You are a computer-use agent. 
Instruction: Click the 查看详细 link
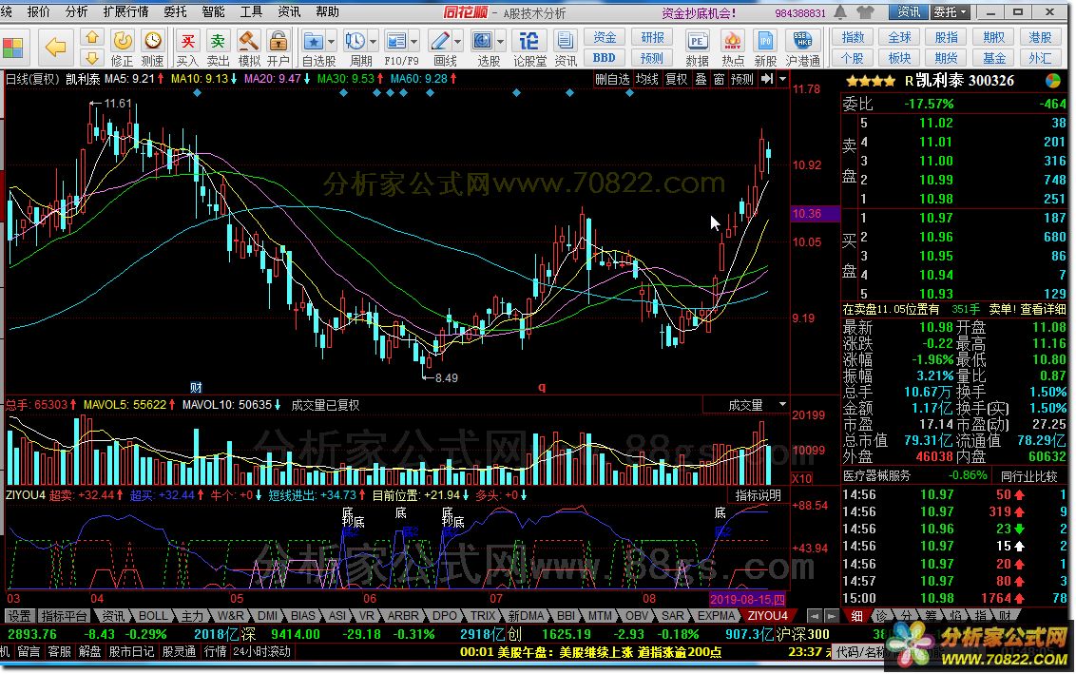coord(1043,310)
